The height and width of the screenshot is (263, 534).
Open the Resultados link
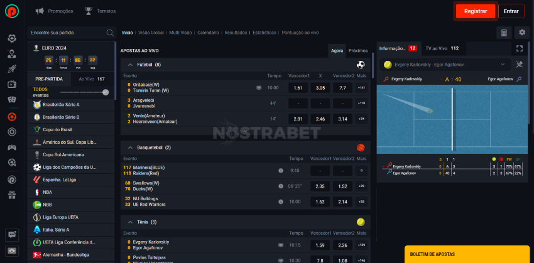click(236, 33)
